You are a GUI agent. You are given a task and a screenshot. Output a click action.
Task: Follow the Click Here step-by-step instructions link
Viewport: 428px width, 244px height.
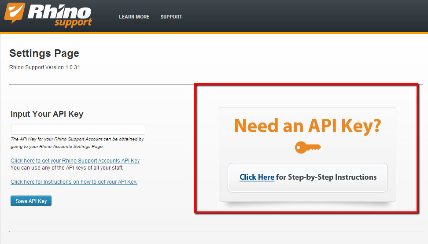coord(257,177)
